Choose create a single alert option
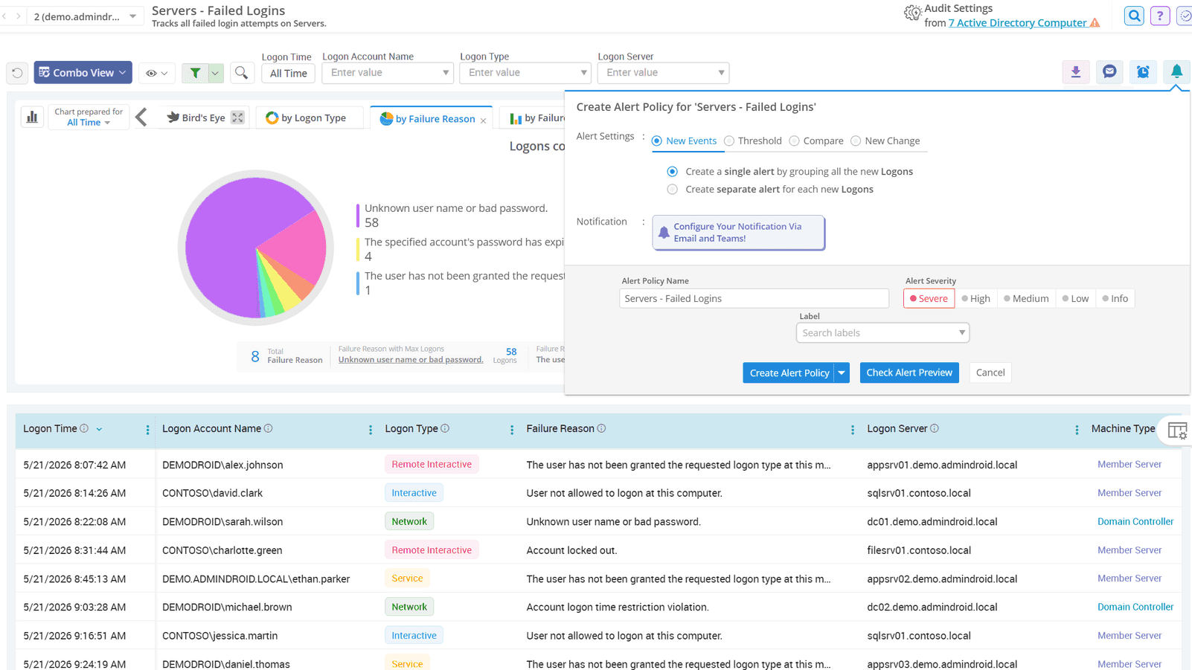1192x670 pixels. [x=673, y=171]
